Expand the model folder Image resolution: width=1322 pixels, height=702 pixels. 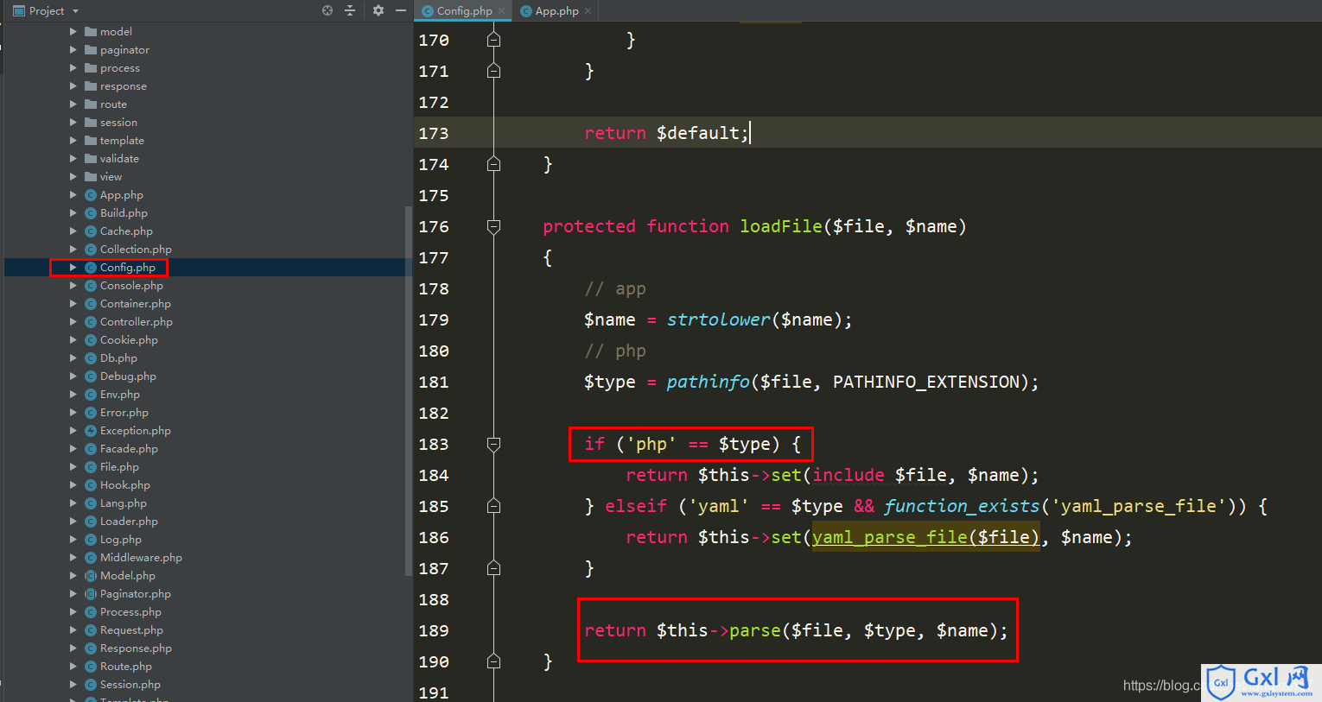(73, 32)
